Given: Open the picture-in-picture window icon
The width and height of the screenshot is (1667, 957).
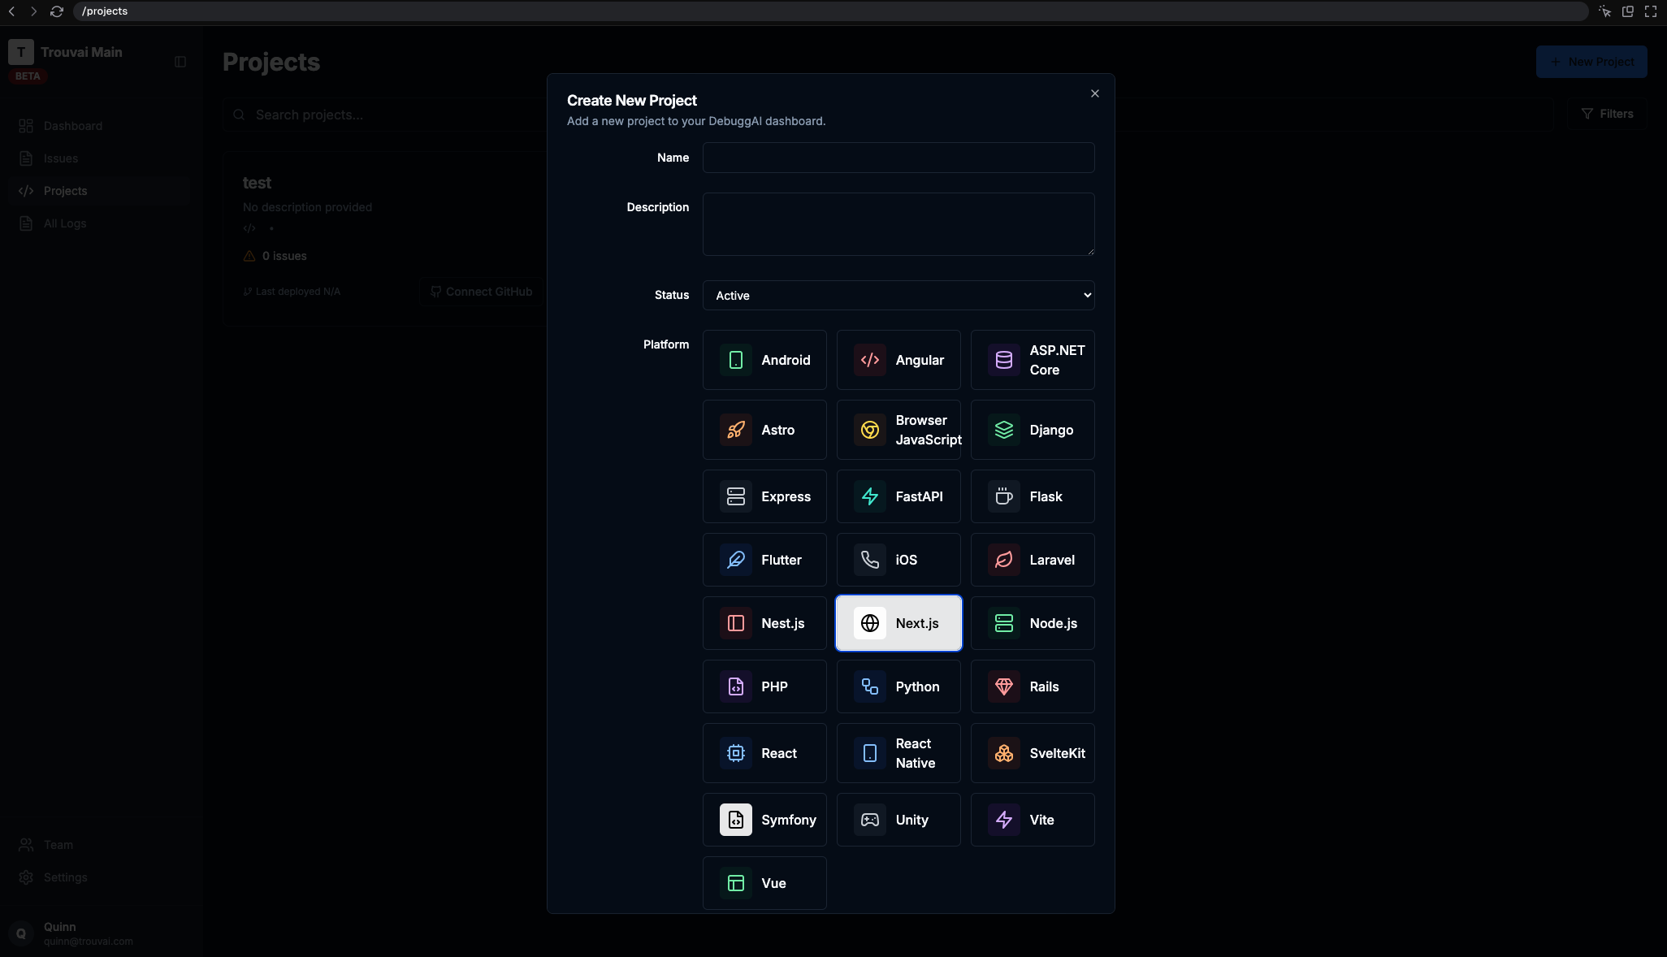Looking at the screenshot, I should [1628, 11].
